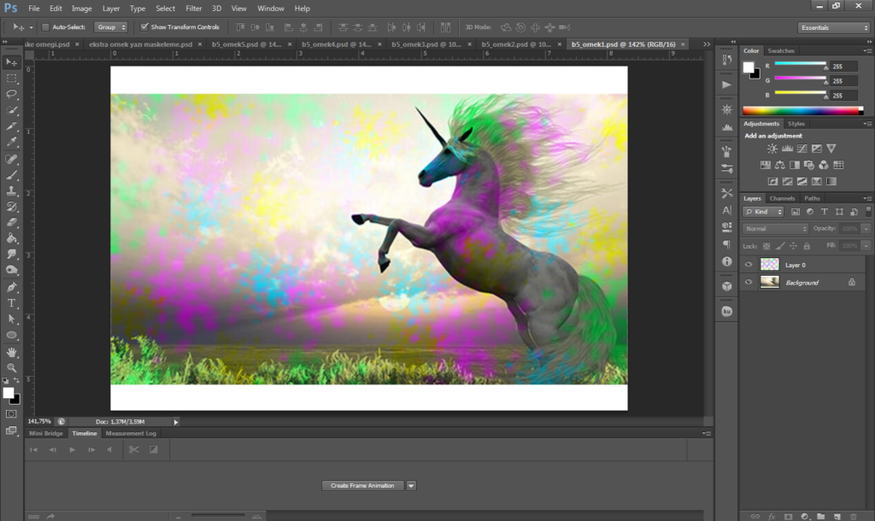
Task: Click the Create Frame Animation button
Action: click(x=362, y=485)
